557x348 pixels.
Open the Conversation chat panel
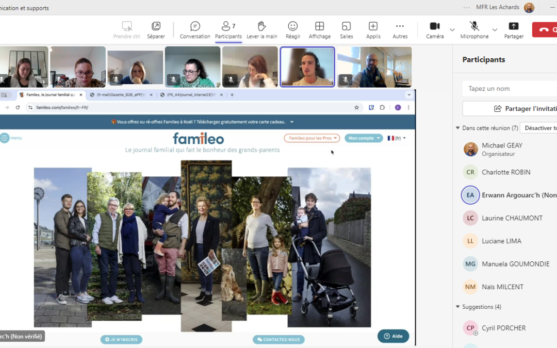click(x=194, y=30)
